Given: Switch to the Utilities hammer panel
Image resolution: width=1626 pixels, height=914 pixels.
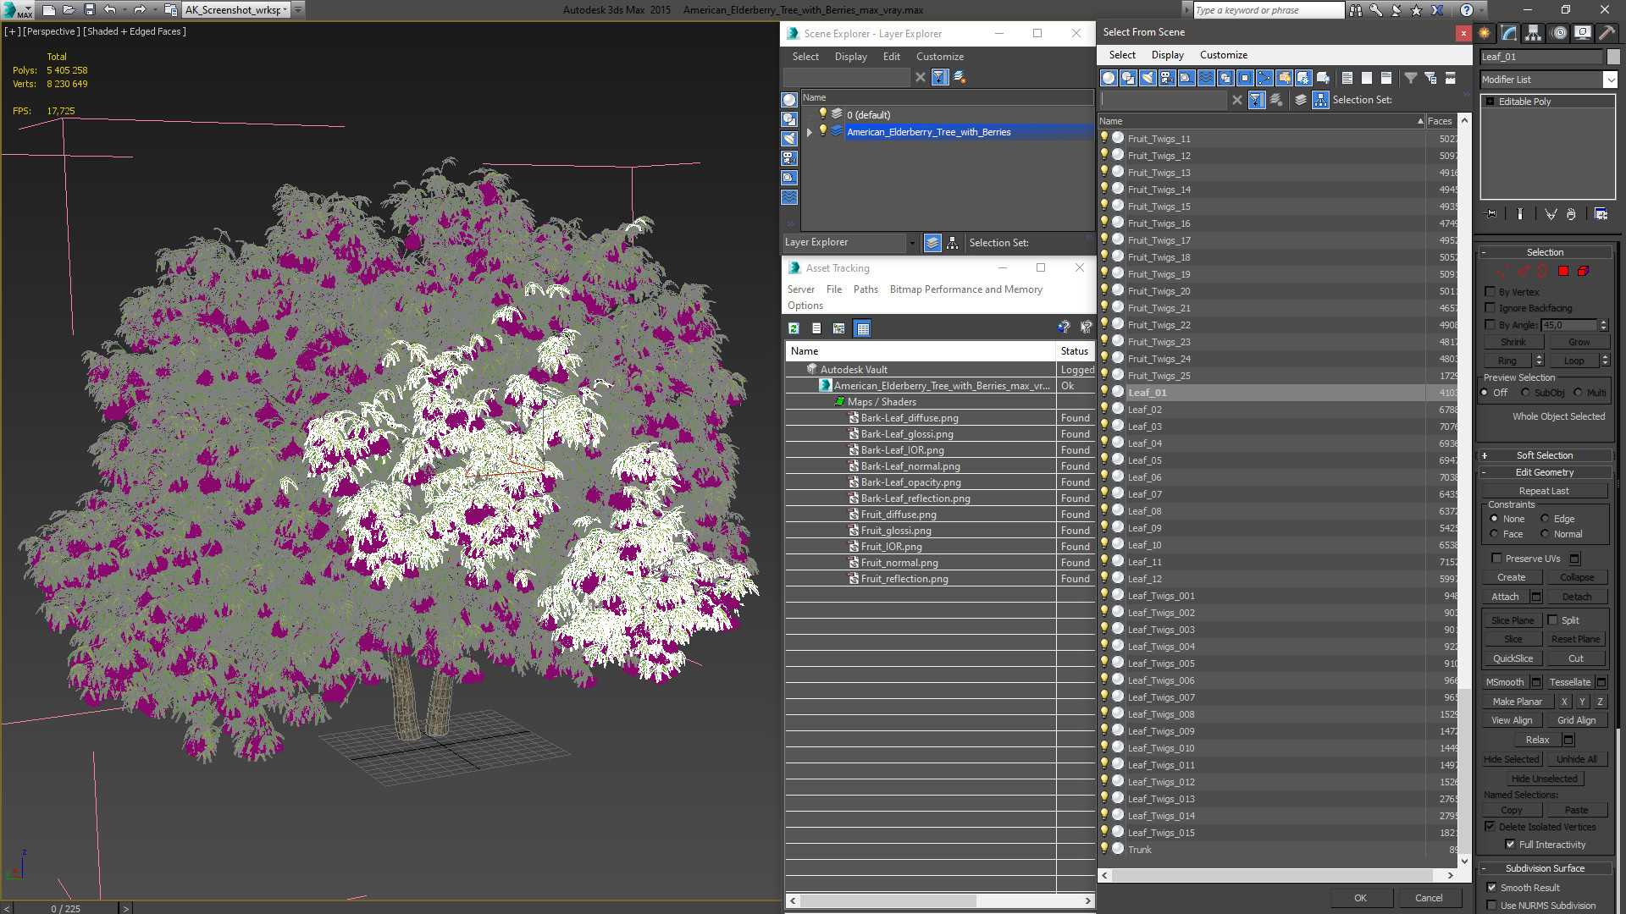Looking at the screenshot, I should (1607, 33).
